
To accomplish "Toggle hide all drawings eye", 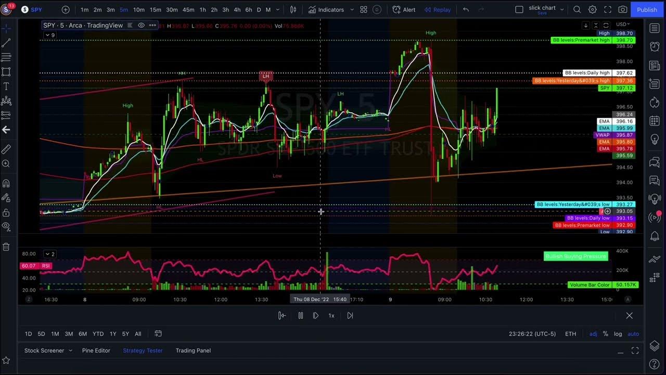I will (x=6, y=227).
